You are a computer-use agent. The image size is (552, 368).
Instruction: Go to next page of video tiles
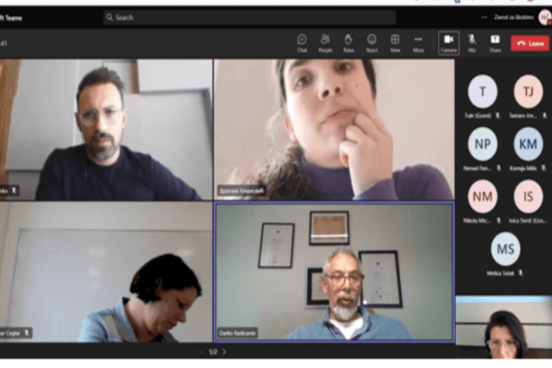[x=225, y=352]
